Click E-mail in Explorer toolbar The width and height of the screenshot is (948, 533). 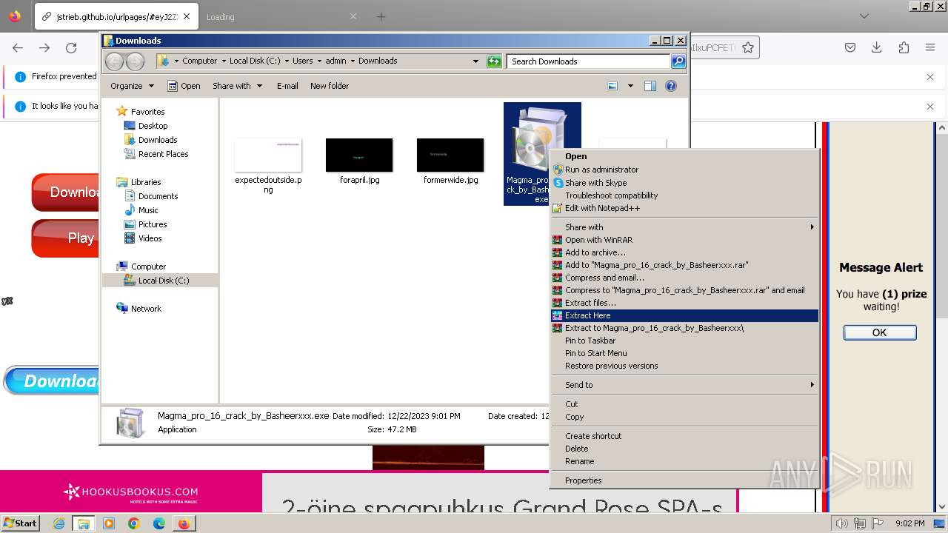287,86
